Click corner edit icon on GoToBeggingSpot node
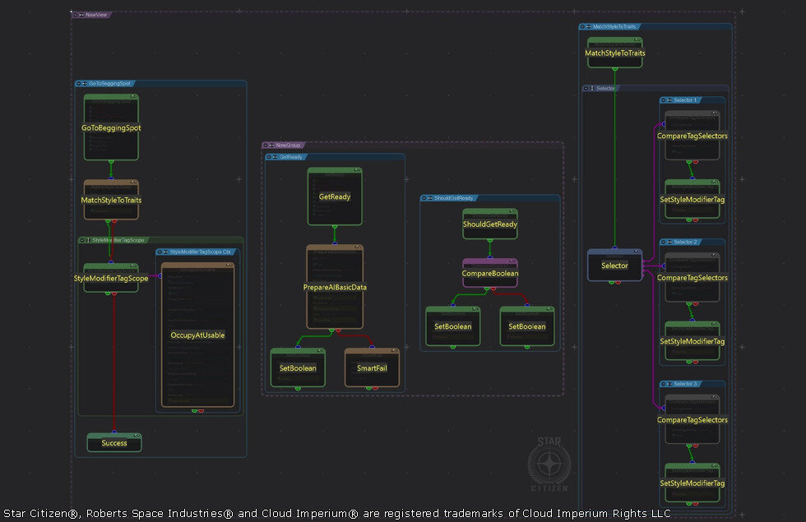806x522 pixels. 133,97
